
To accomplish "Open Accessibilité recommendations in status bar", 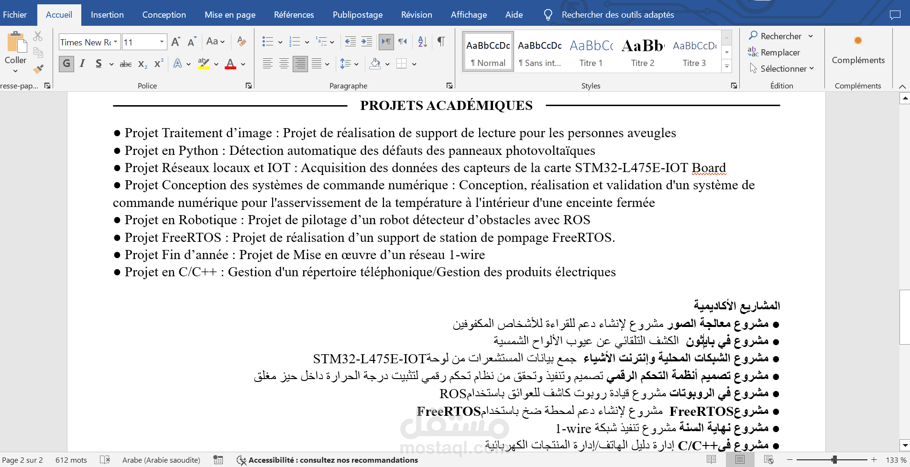I will 328,460.
